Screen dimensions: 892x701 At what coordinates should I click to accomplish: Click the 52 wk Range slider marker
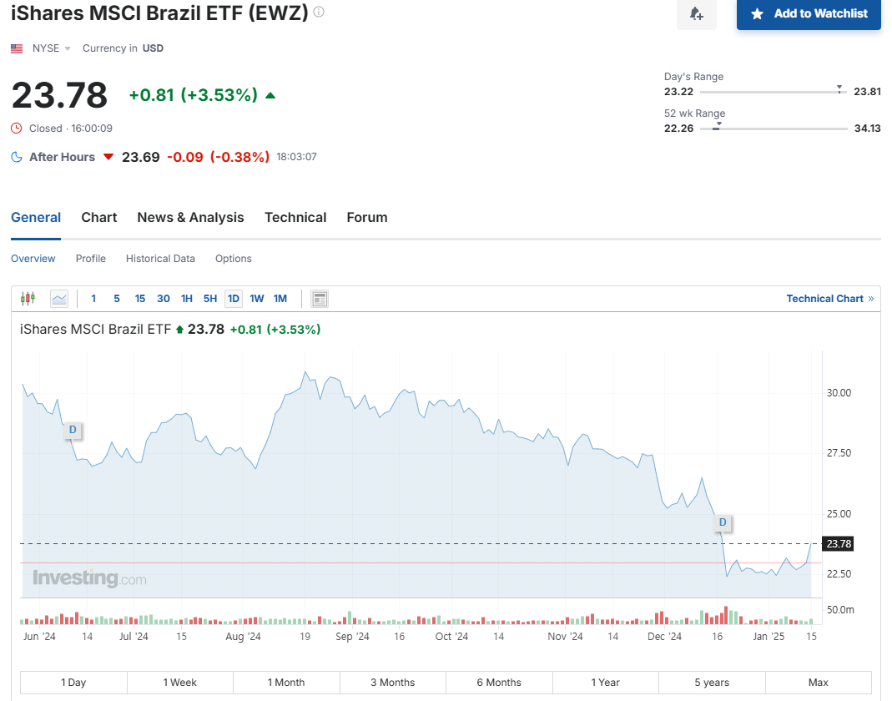[718, 126]
